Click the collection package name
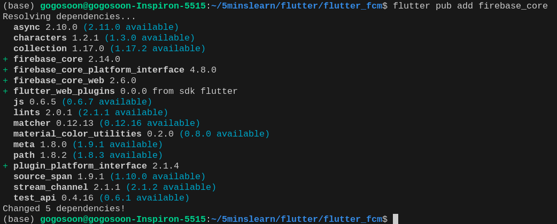Viewport: 557px width, 224px height. tap(40, 49)
